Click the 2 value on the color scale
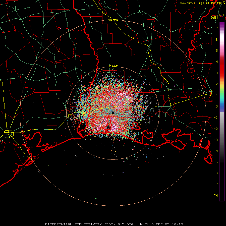The height and width of the screenshot is (226, 226). (217, 84)
